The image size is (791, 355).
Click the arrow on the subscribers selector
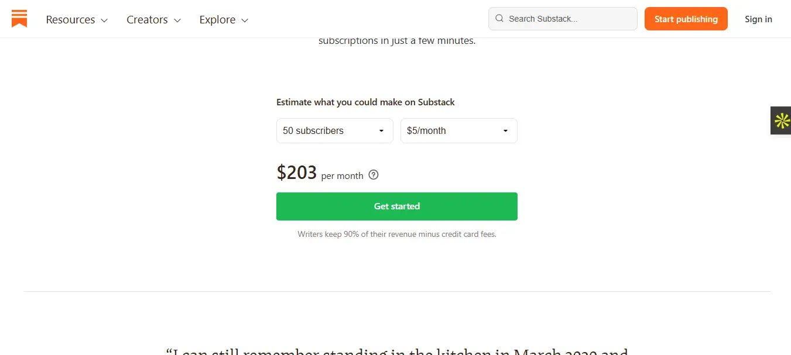click(381, 131)
